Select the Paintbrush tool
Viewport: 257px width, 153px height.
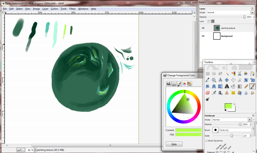coord(253,86)
